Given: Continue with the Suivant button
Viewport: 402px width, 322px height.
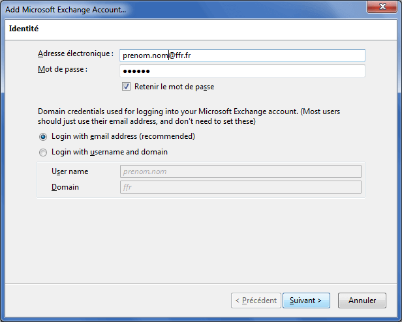Looking at the screenshot, I should [x=306, y=300].
